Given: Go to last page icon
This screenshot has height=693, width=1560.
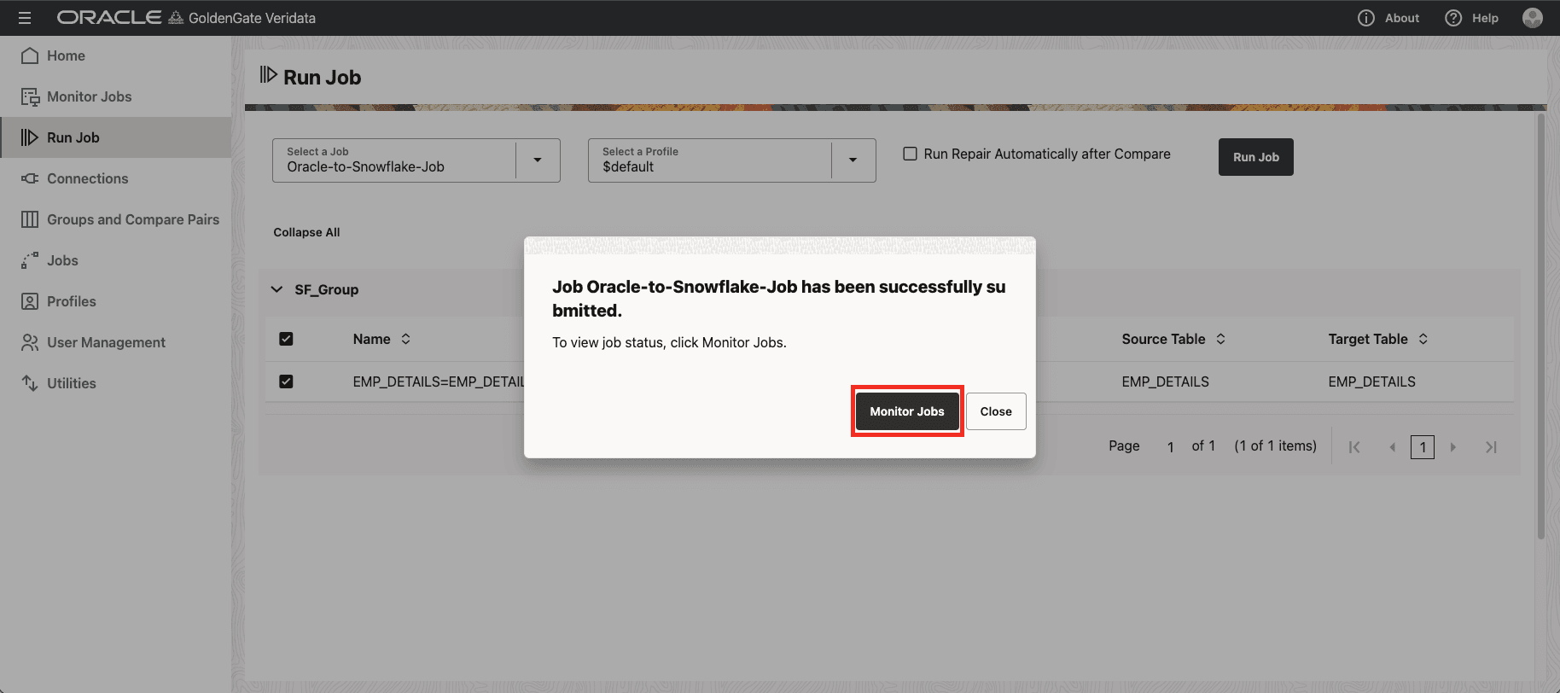Looking at the screenshot, I should (1491, 447).
